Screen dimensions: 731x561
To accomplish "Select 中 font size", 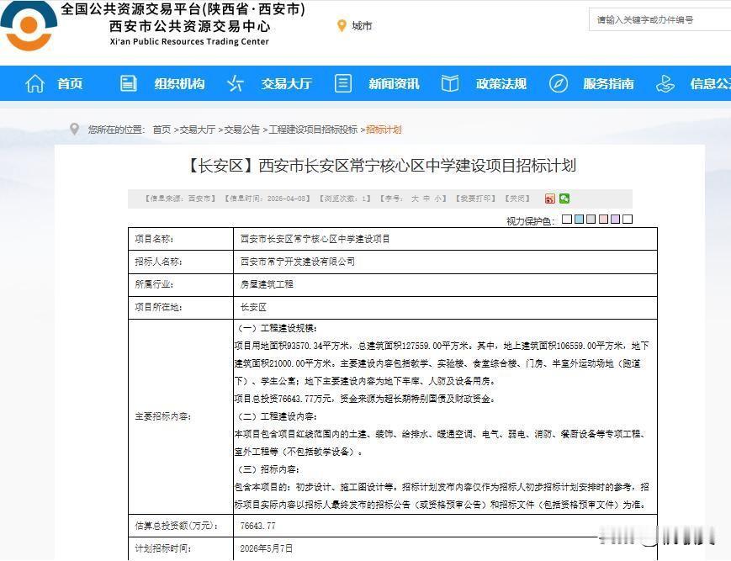I will coord(427,199).
